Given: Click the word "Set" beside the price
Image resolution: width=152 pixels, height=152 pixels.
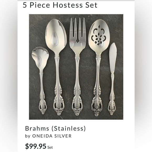Looking at the screenshot, I should pos(50,148).
